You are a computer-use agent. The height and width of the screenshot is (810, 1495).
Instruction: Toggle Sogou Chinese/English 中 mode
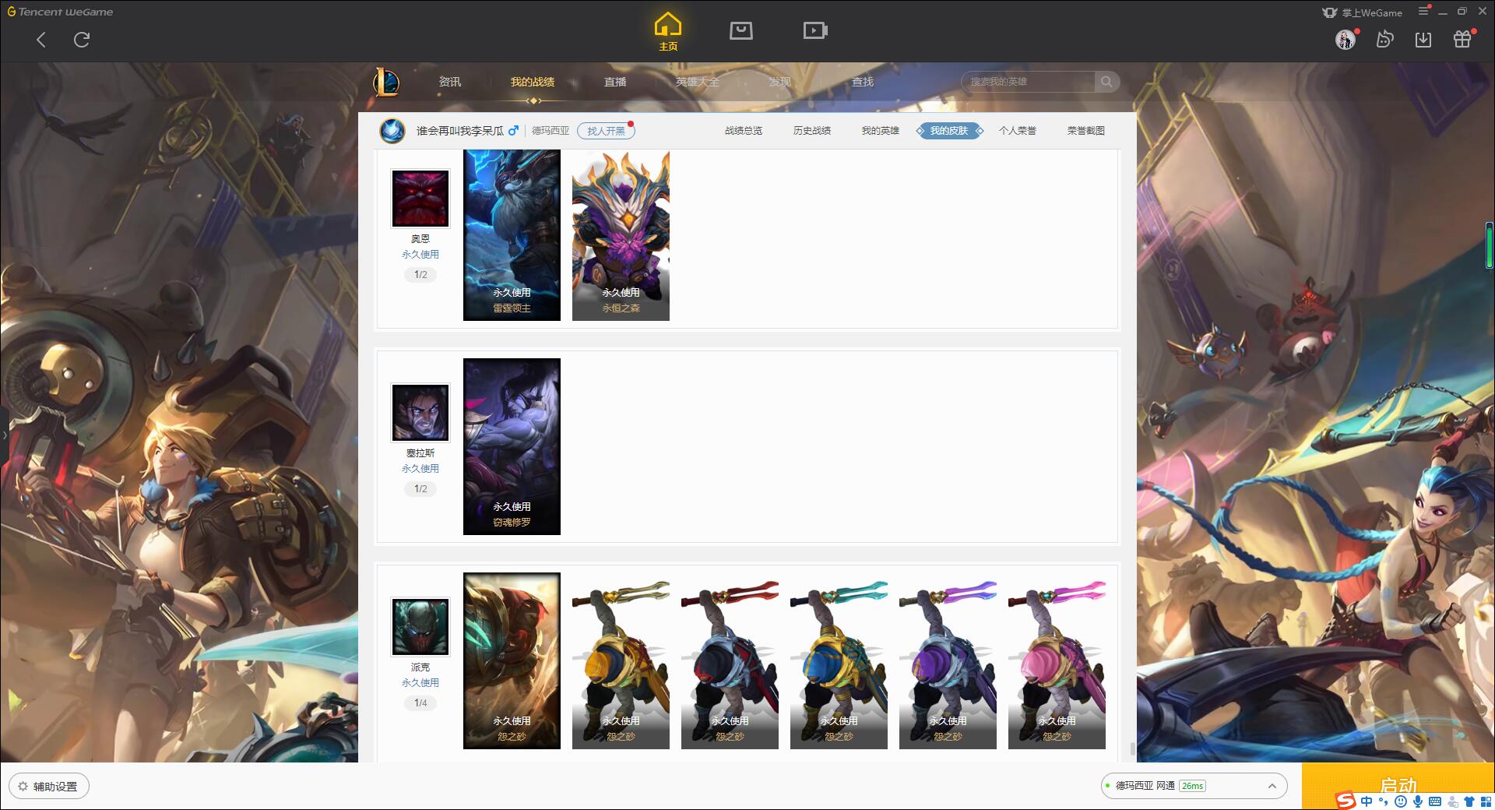coord(1367,801)
